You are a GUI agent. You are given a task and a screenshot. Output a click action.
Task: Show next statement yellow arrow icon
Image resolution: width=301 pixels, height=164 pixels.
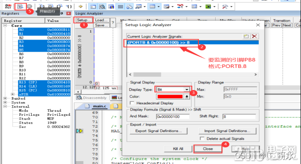80,7
